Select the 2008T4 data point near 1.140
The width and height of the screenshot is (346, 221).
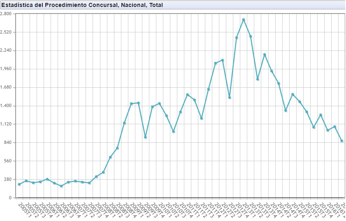tap(124, 123)
